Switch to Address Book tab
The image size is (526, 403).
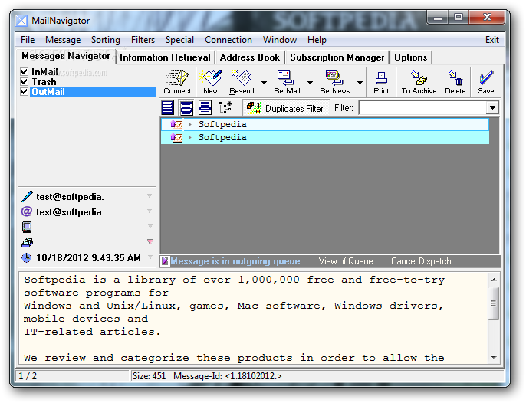coord(250,57)
